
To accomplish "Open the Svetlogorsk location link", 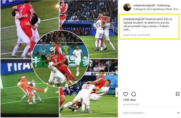I will point(156,9).
